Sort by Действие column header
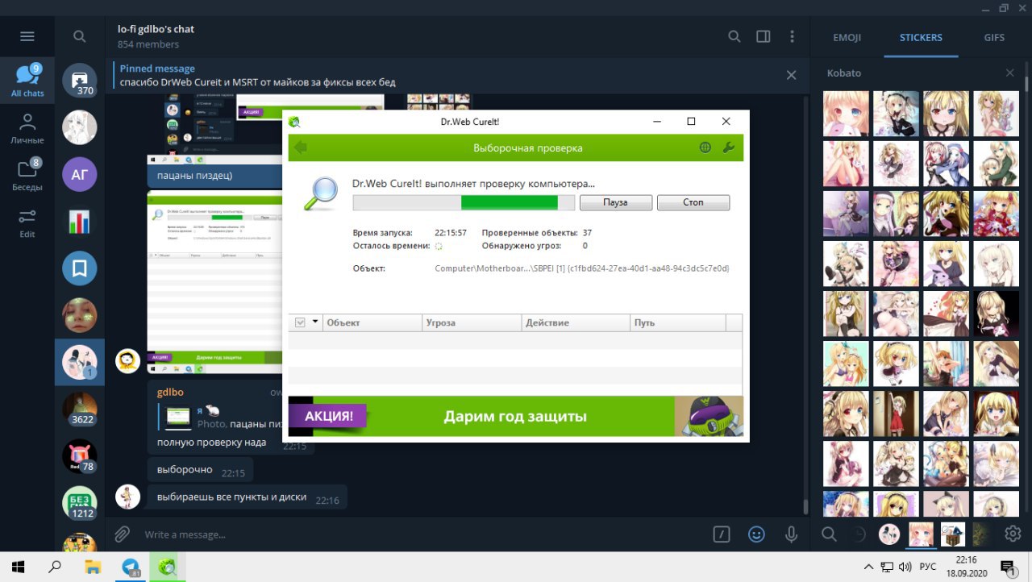 point(576,322)
